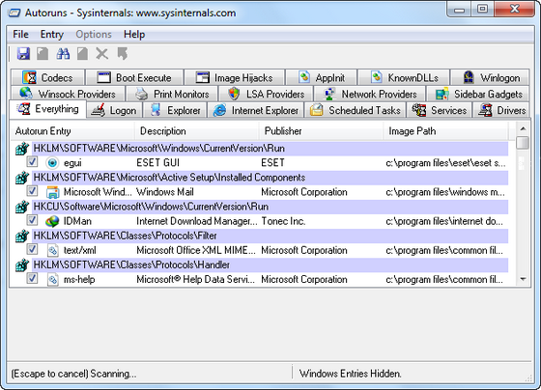Click registry icon beside Protocols\Handler
This screenshot has height=390, width=541.
(x=22, y=265)
